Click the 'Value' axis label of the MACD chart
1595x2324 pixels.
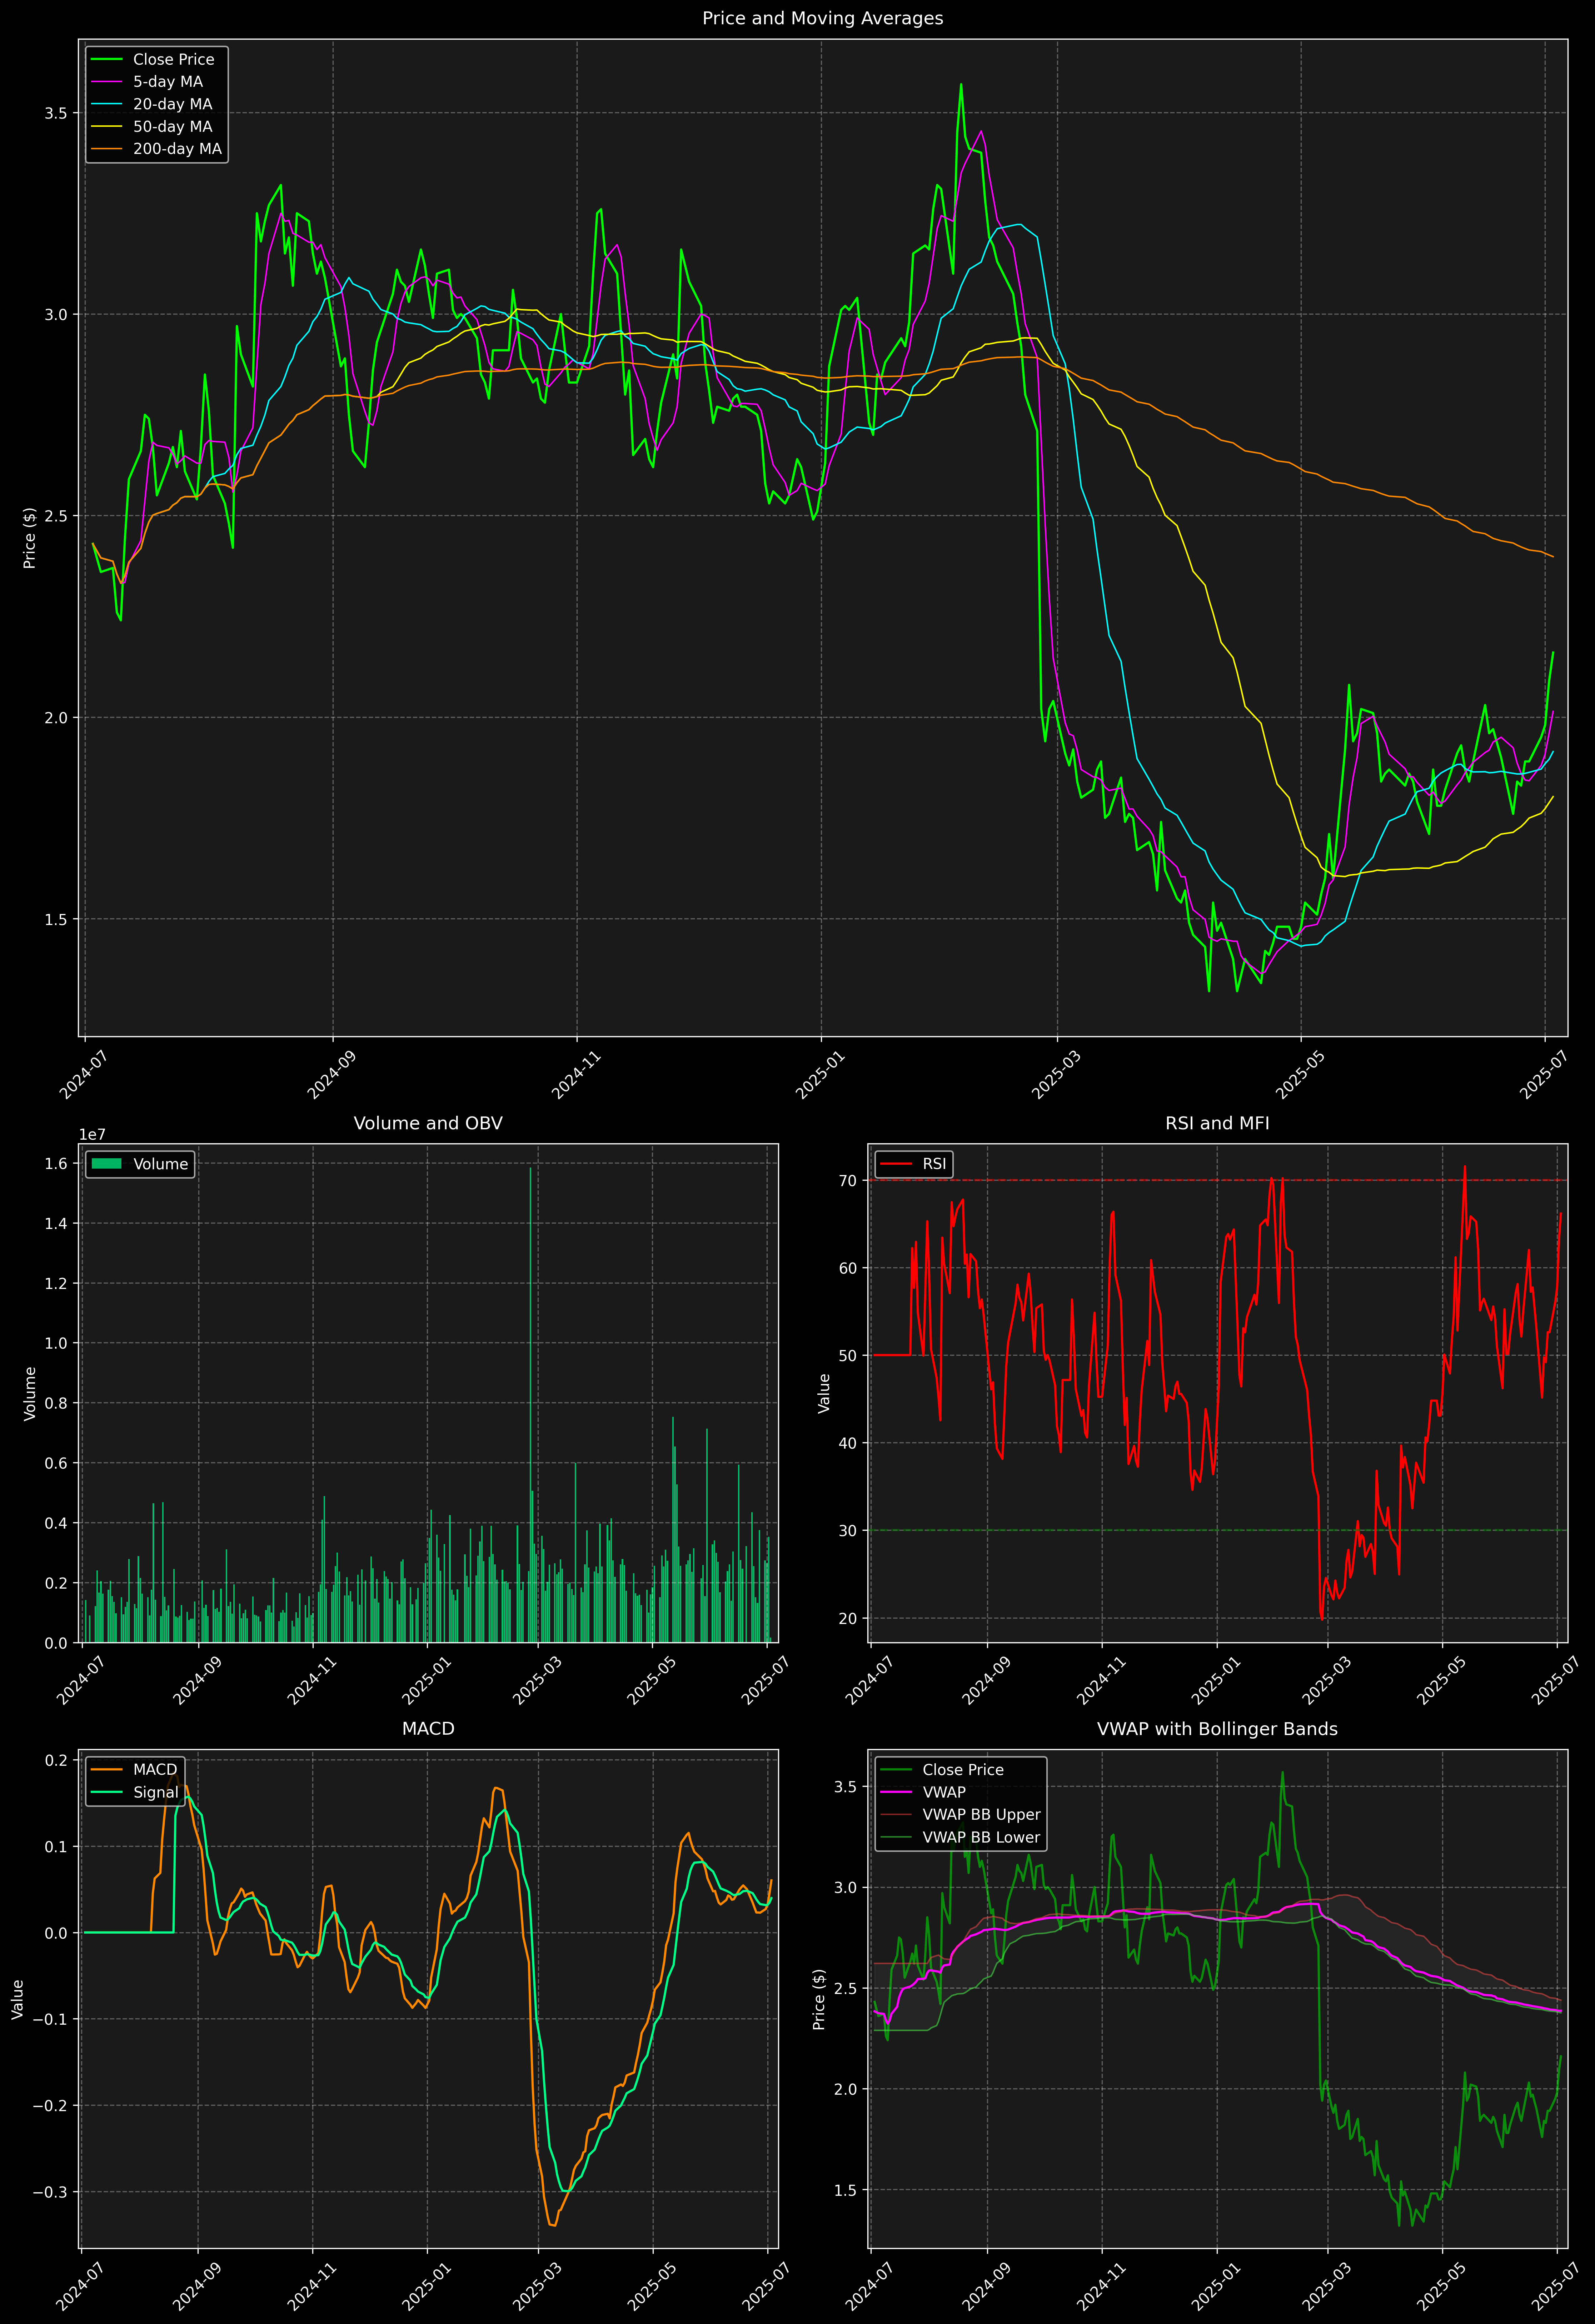[x=18, y=1999]
